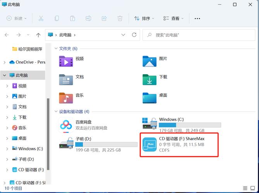The image size is (259, 193).
Task: Select CD 驱动器 (F:) under 此电脑 in tree
Action: [28, 170]
